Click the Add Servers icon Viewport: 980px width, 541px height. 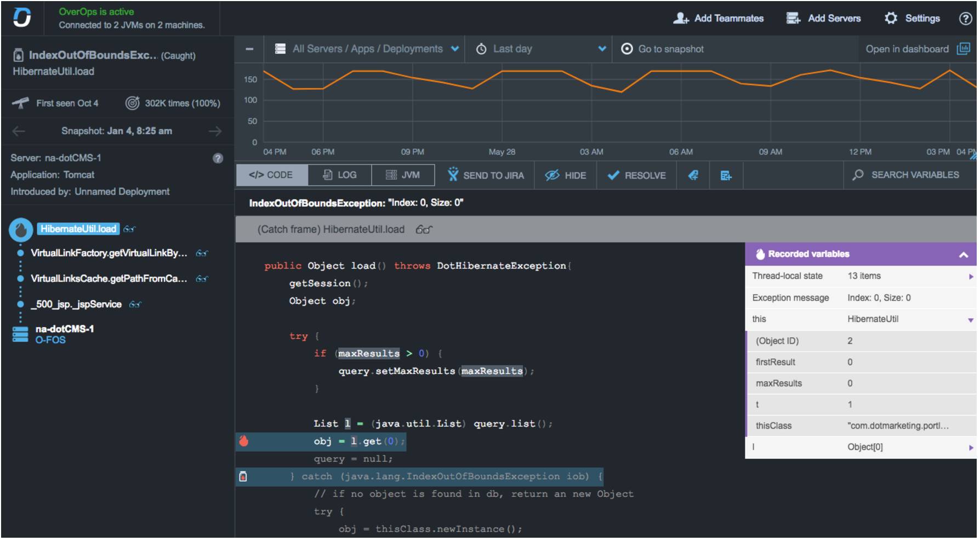pyautogui.click(x=793, y=18)
